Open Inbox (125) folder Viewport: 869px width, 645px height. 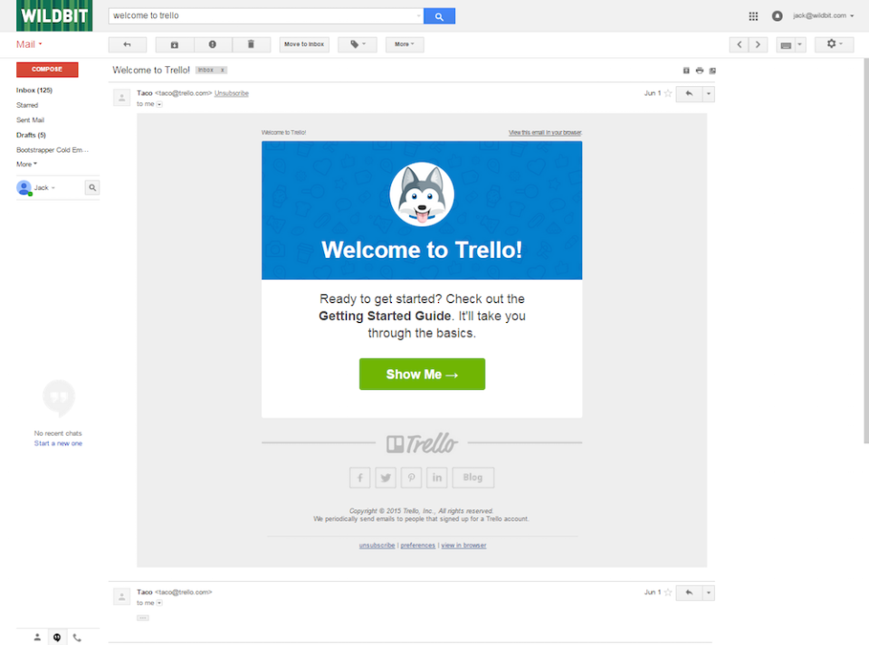click(x=34, y=90)
